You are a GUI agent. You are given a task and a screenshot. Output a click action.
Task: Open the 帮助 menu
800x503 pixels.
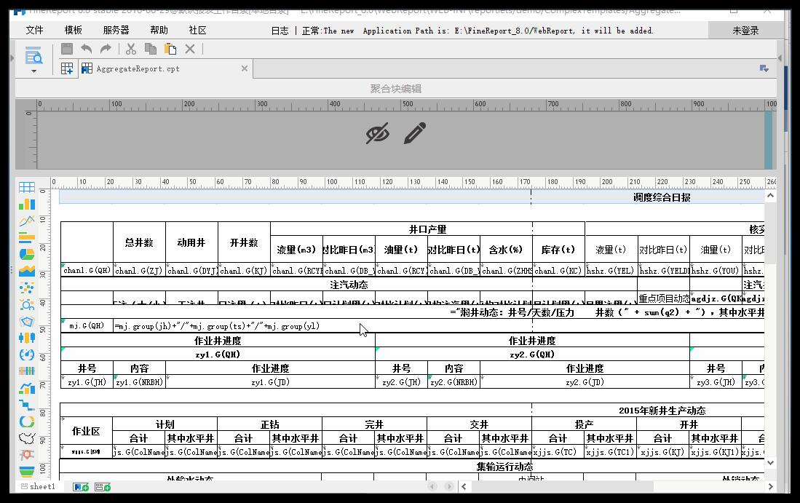point(159,30)
